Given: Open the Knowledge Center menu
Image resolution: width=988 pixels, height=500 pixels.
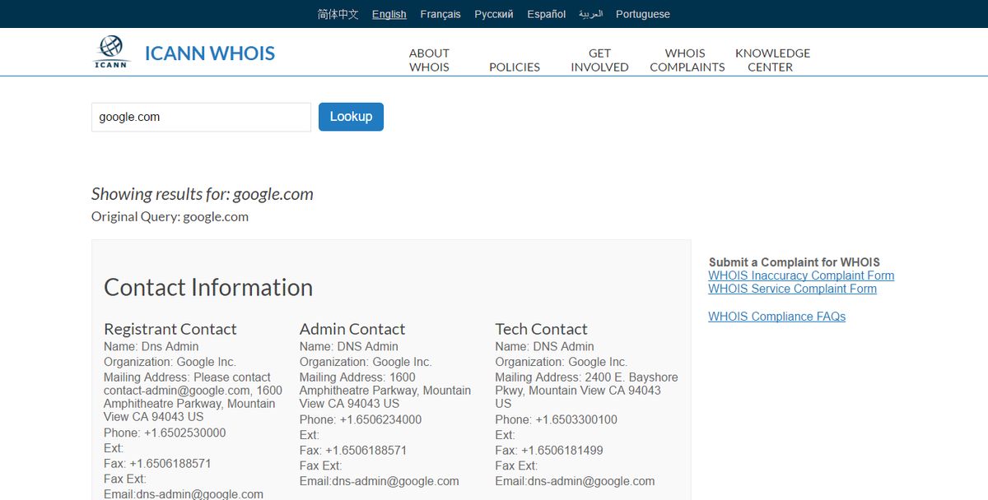Looking at the screenshot, I should (771, 60).
